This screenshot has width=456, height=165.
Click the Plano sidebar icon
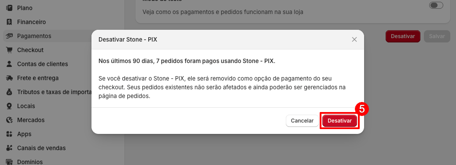9,8
